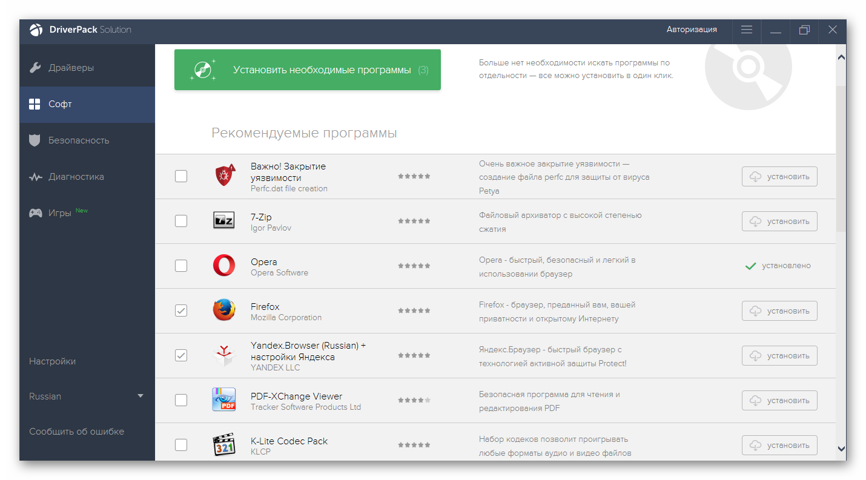
Task: Uncheck the Yandex.Browser checkbox
Action: (181, 355)
